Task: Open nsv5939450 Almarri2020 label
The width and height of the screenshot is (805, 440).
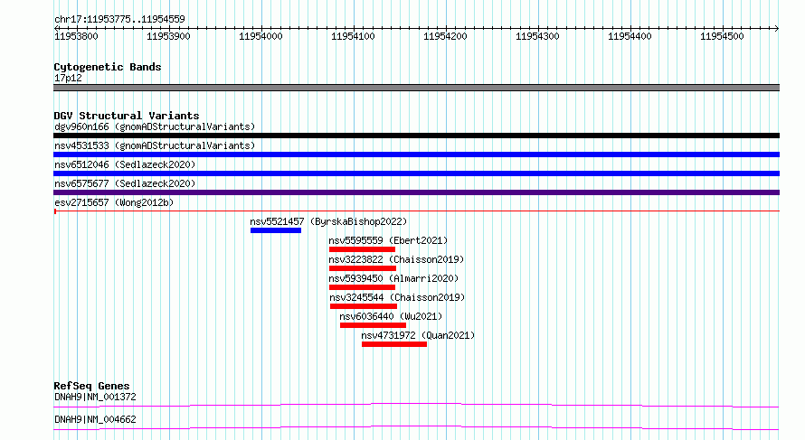Action: (x=393, y=278)
